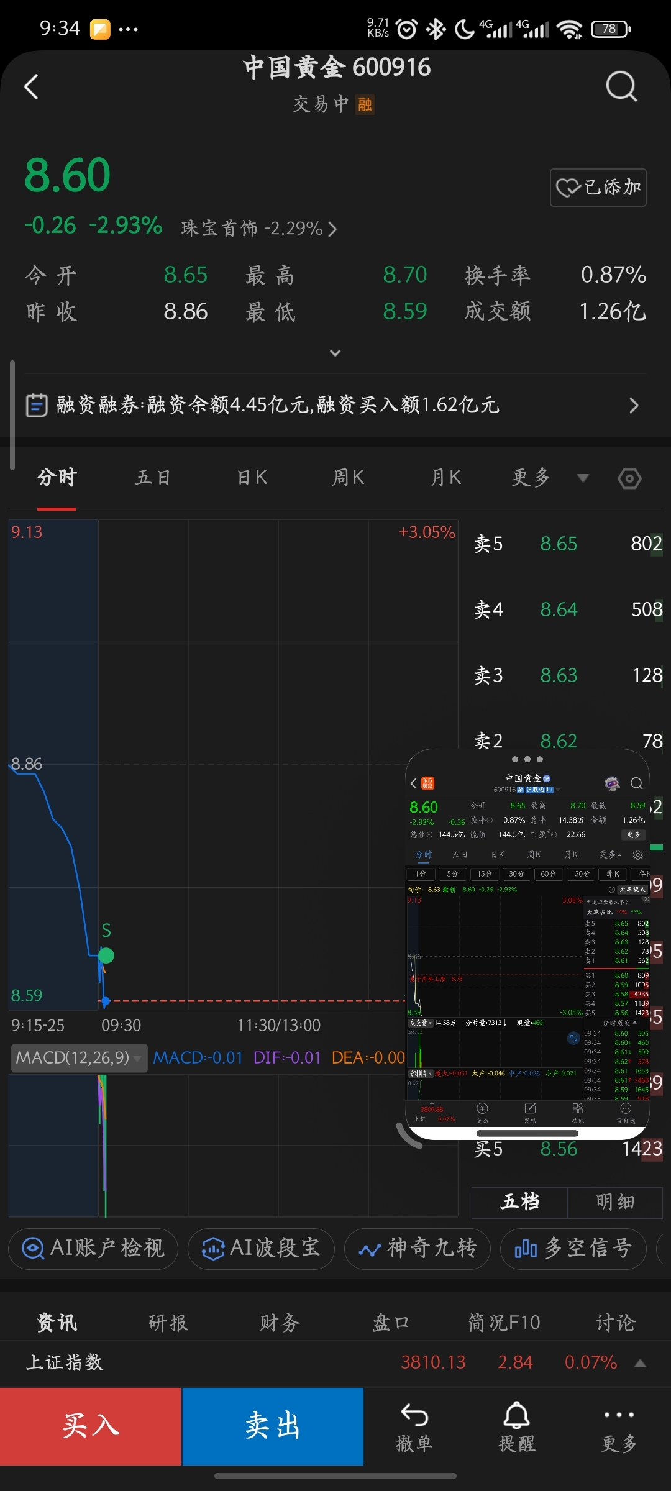This screenshot has width=671, height=1491.
Task: Open the 盘口 section tab
Action: tap(391, 1323)
